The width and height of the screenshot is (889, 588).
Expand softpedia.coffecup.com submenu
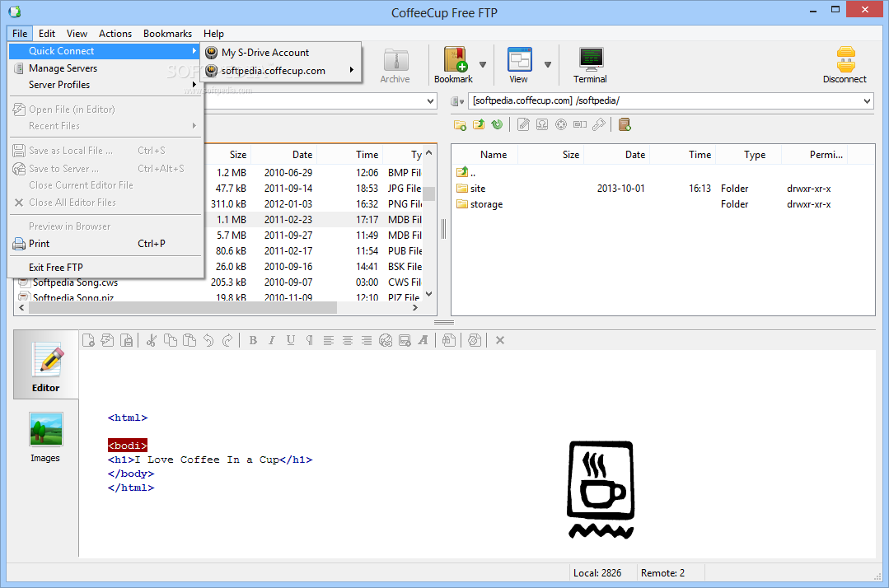[x=281, y=71]
